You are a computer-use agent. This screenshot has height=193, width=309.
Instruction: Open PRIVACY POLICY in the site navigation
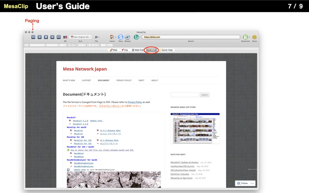(124, 80)
